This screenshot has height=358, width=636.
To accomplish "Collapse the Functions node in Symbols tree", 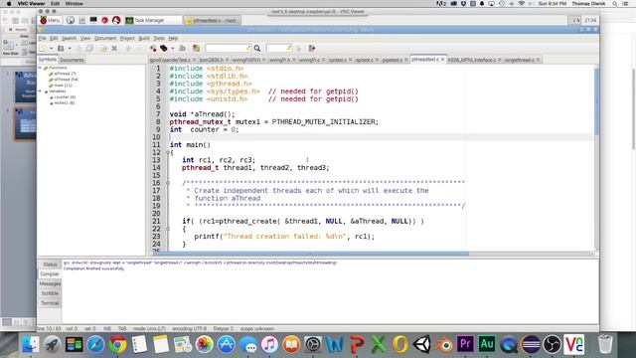I will [x=40, y=68].
